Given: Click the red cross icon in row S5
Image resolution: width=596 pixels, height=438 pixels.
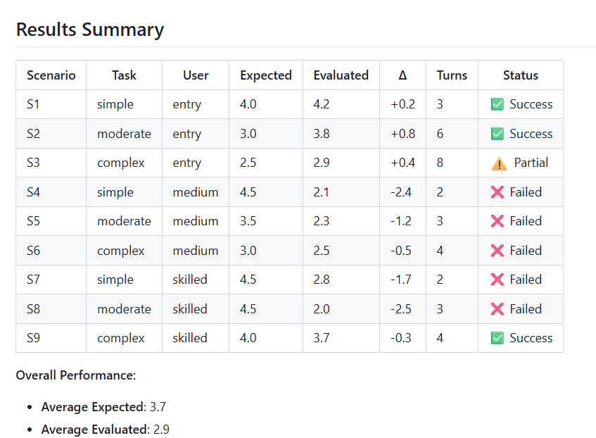Looking at the screenshot, I should pyautogui.click(x=497, y=221).
